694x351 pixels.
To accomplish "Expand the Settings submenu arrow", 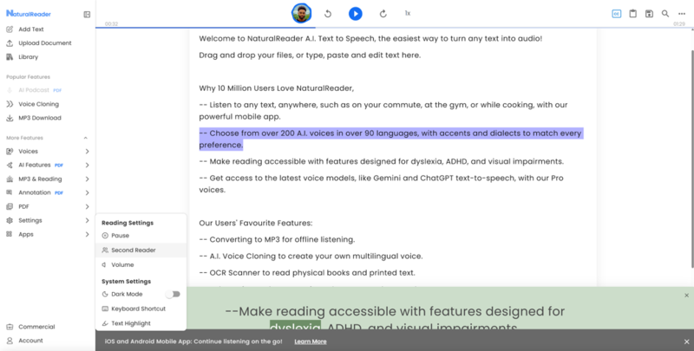I will pos(88,220).
